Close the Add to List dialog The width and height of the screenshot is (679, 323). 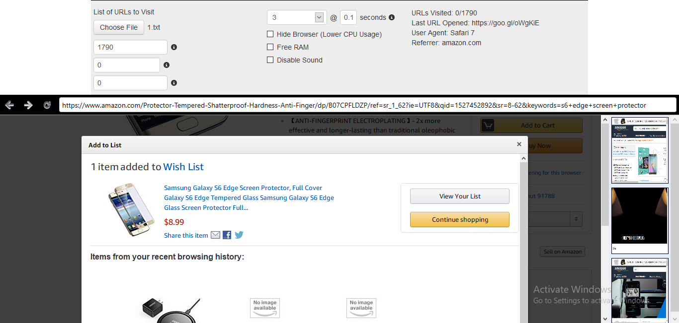[519, 144]
